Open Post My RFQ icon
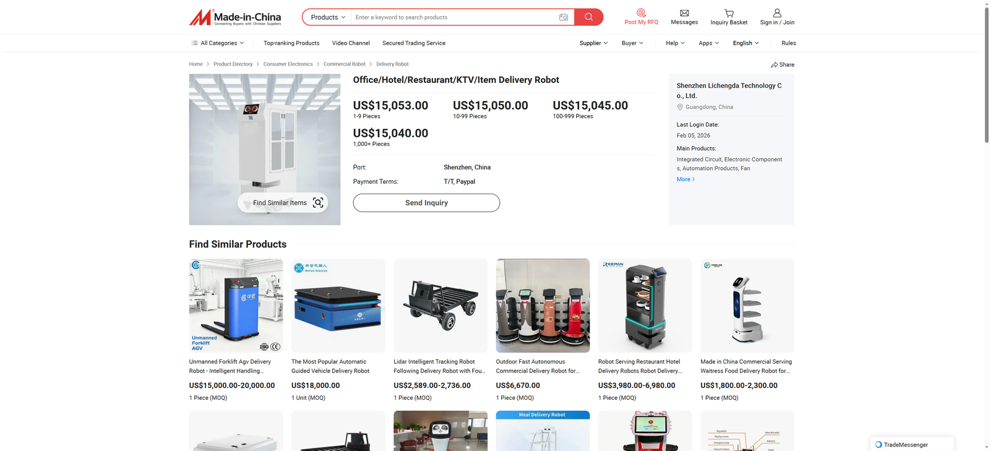This screenshot has width=990, height=451. (641, 13)
